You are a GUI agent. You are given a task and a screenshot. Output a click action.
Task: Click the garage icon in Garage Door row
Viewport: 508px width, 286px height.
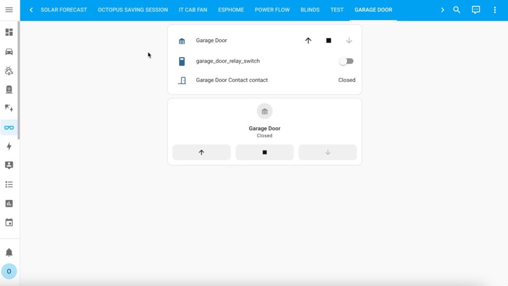[x=182, y=41]
